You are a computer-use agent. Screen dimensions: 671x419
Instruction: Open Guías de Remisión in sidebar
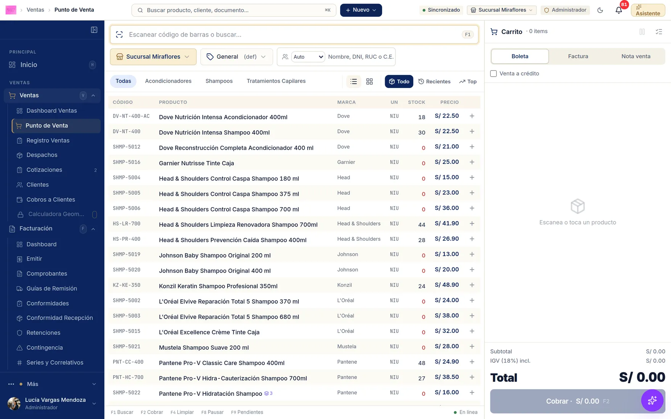(x=52, y=289)
